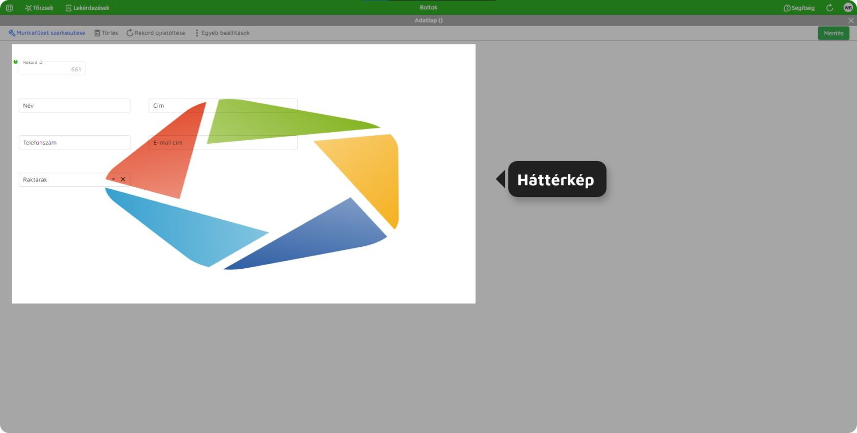Image resolution: width=857 pixels, height=433 pixels.
Task: Select the Boltok tab title
Action: coord(428,8)
